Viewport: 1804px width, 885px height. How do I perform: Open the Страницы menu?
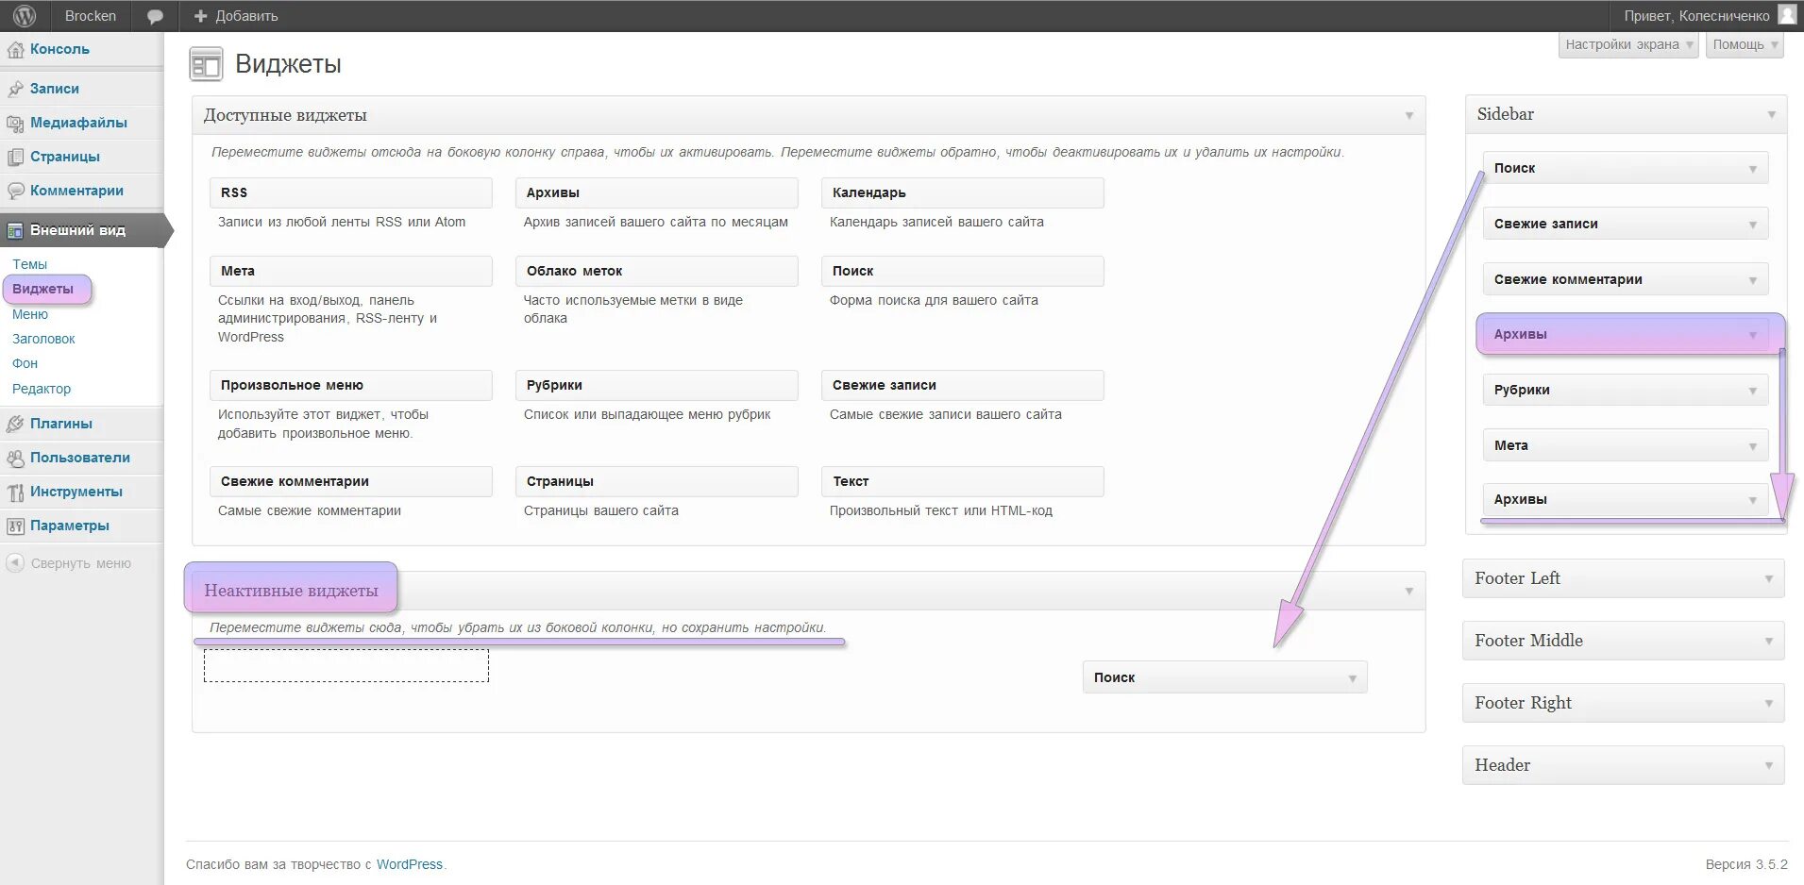(65, 157)
